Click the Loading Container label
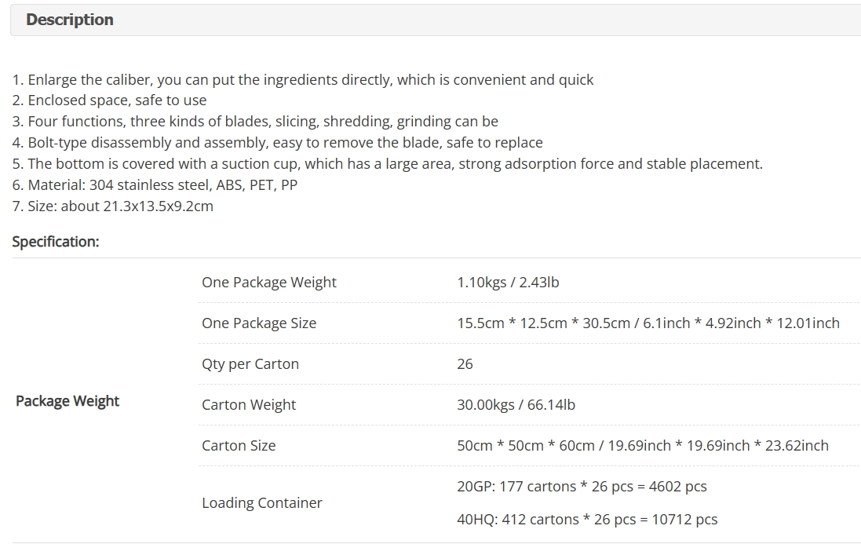Screen dimensions: 861x544 (x=261, y=503)
